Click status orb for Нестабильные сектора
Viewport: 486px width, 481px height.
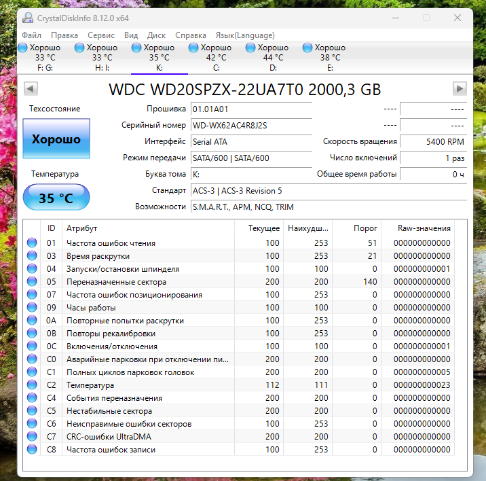pos(32,410)
